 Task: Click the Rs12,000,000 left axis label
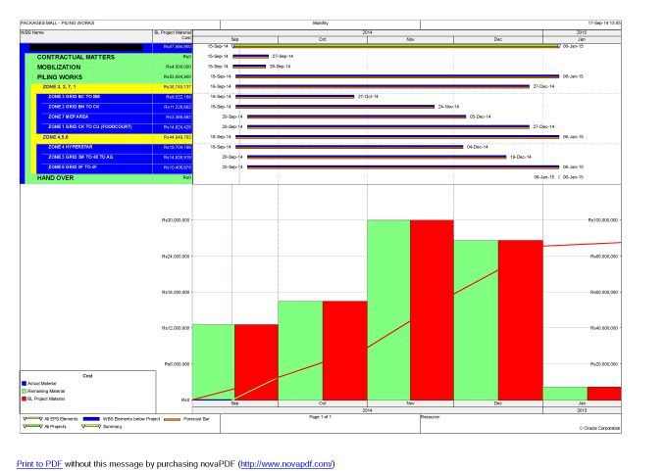176,328
